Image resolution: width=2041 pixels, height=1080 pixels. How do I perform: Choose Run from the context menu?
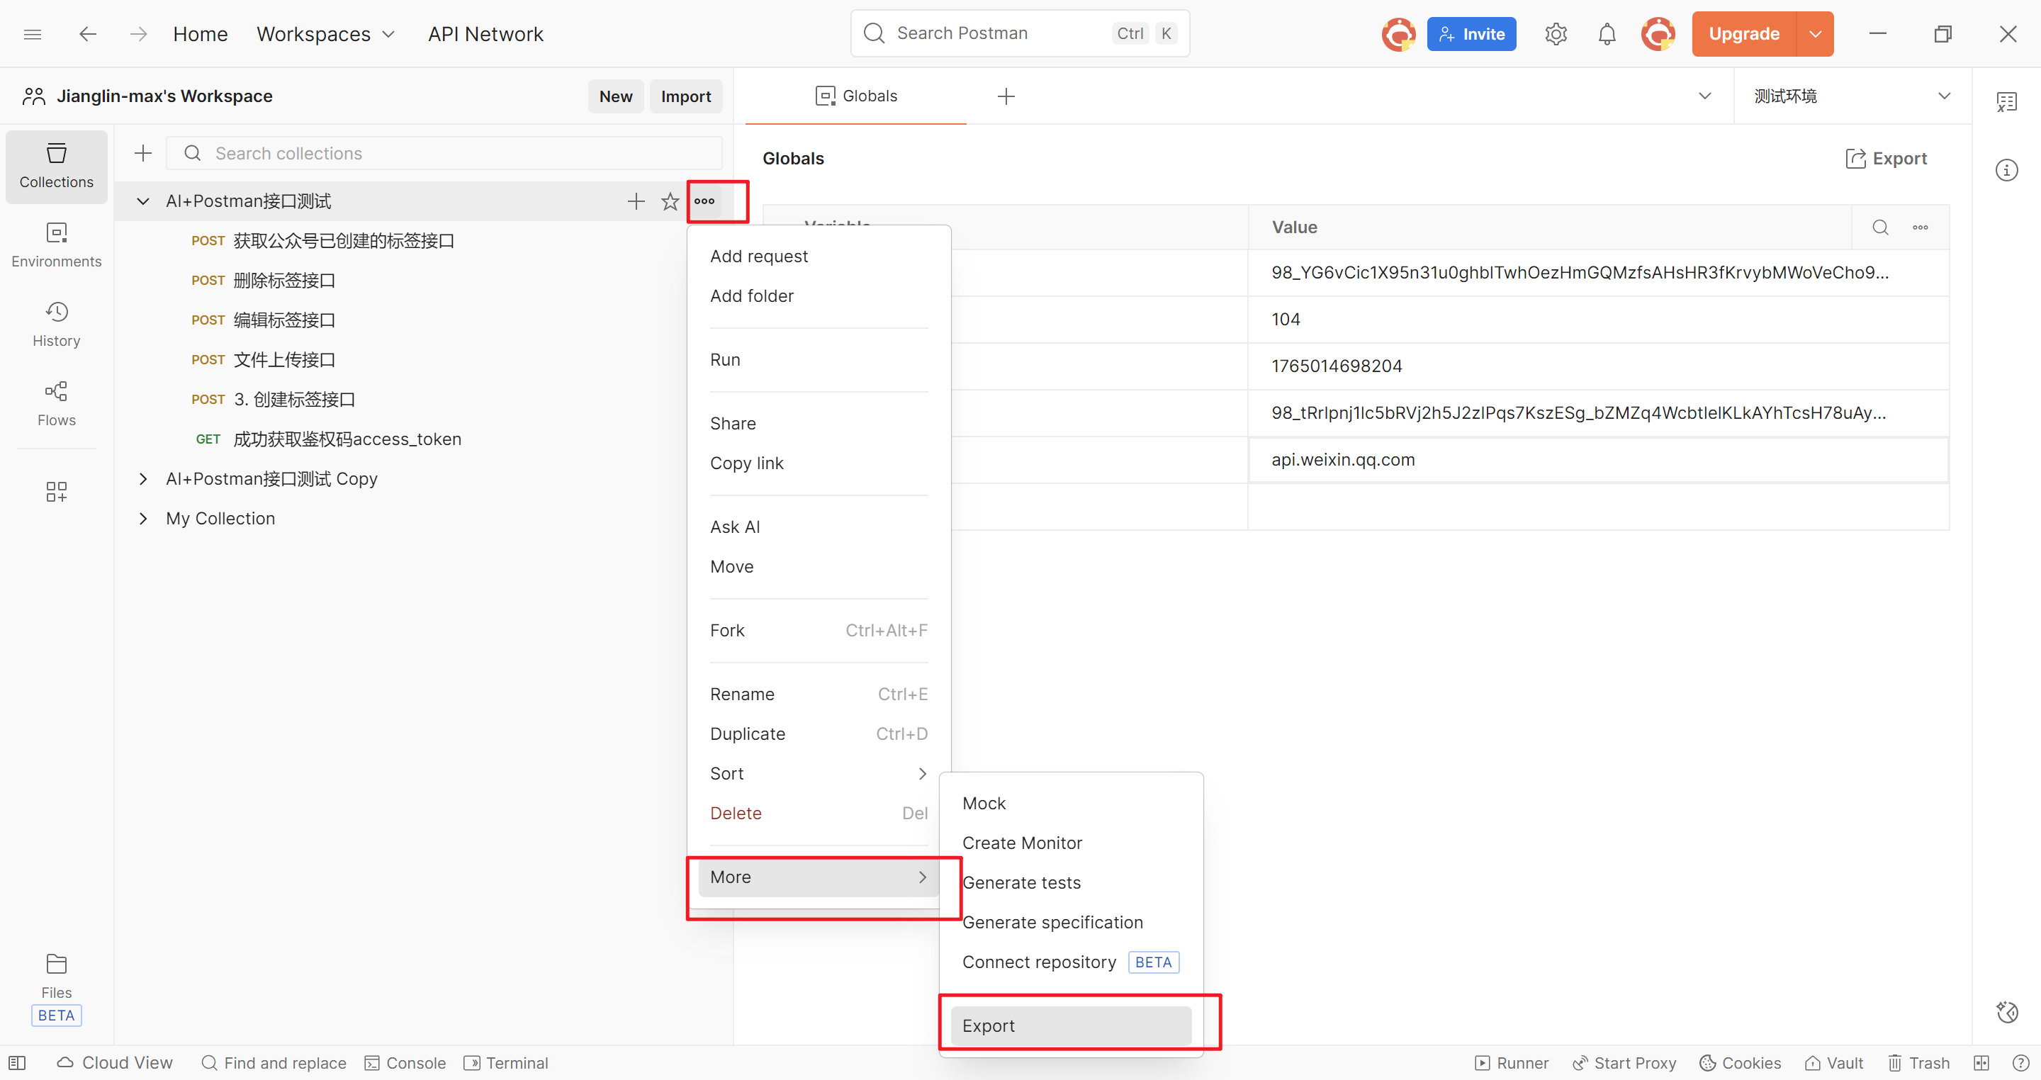819,360
